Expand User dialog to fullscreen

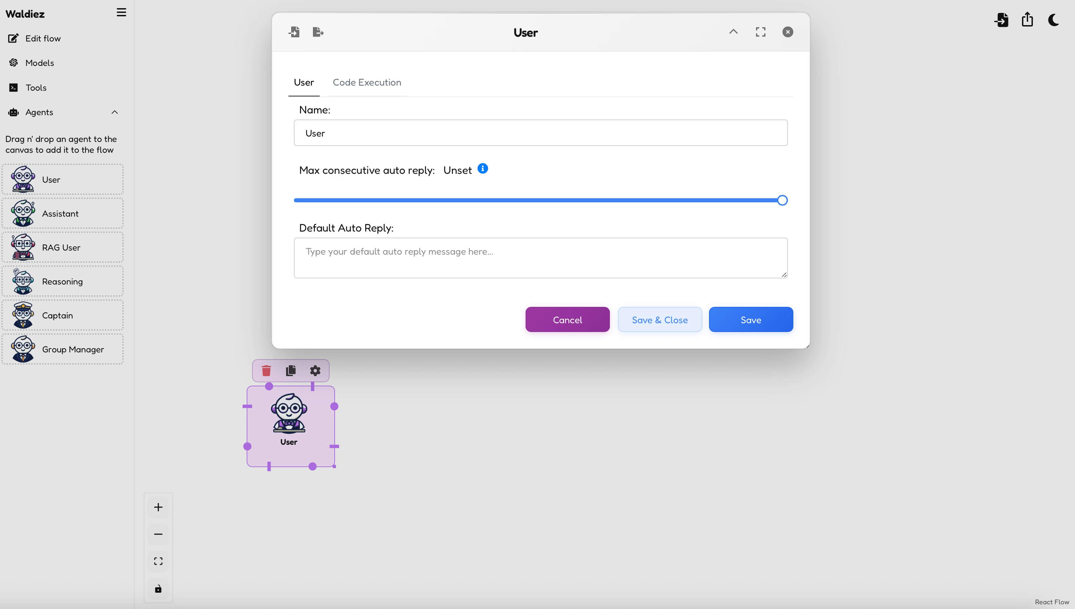[761, 32]
